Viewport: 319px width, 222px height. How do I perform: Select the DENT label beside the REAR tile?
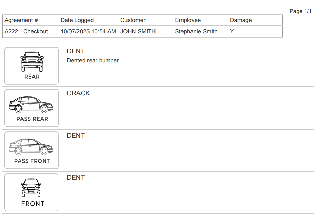click(x=76, y=51)
